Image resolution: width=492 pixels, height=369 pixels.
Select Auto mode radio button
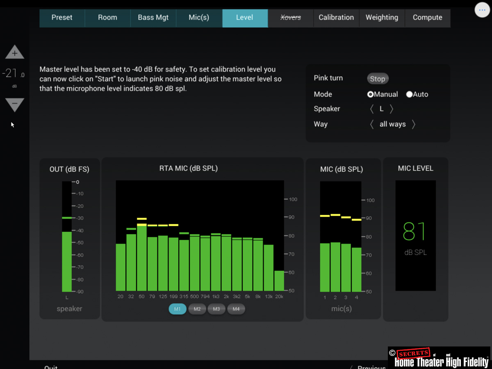(x=409, y=94)
